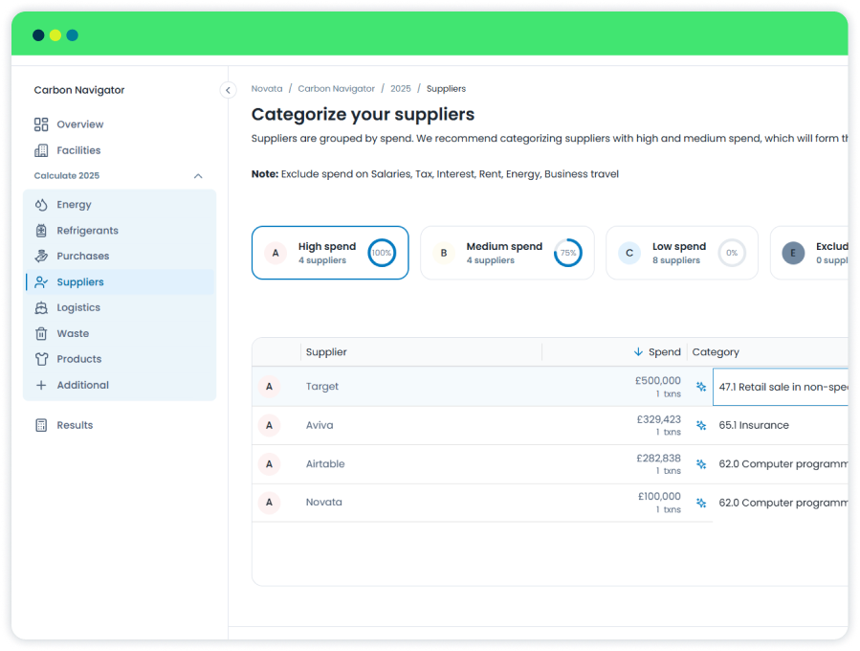Open Novata's Computer programming category dropdown
This screenshot has width=860, height=651.
[x=781, y=503]
